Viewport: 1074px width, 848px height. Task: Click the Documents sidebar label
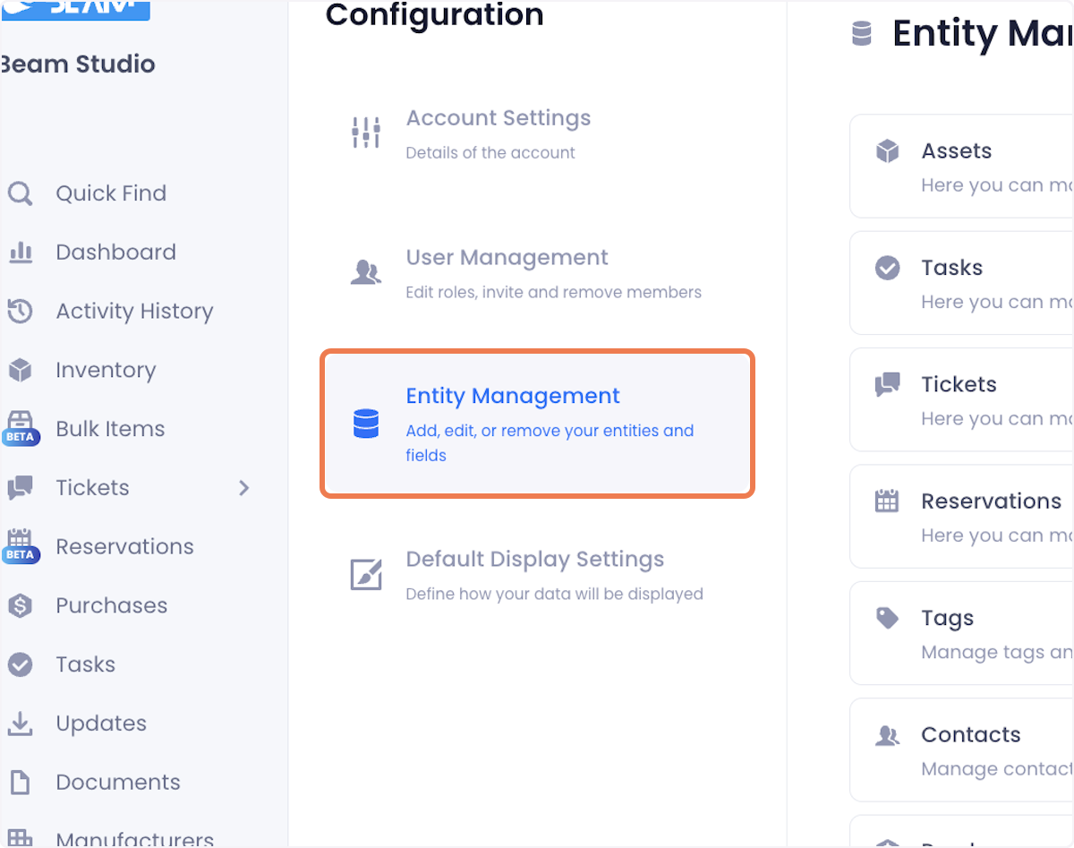(118, 783)
